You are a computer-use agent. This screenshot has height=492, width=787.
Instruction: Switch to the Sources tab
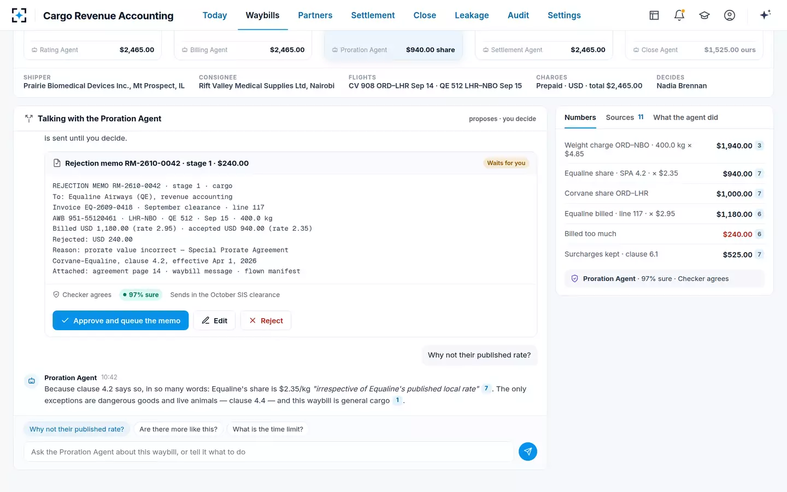pyautogui.click(x=625, y=118)
